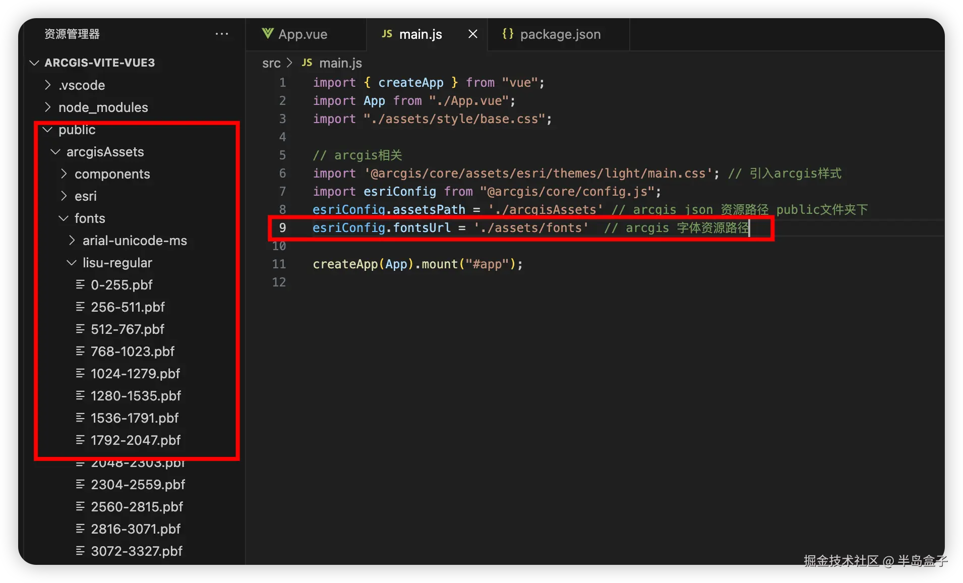Click the file icon beside 2816-3071.pbf

[80, 529]
